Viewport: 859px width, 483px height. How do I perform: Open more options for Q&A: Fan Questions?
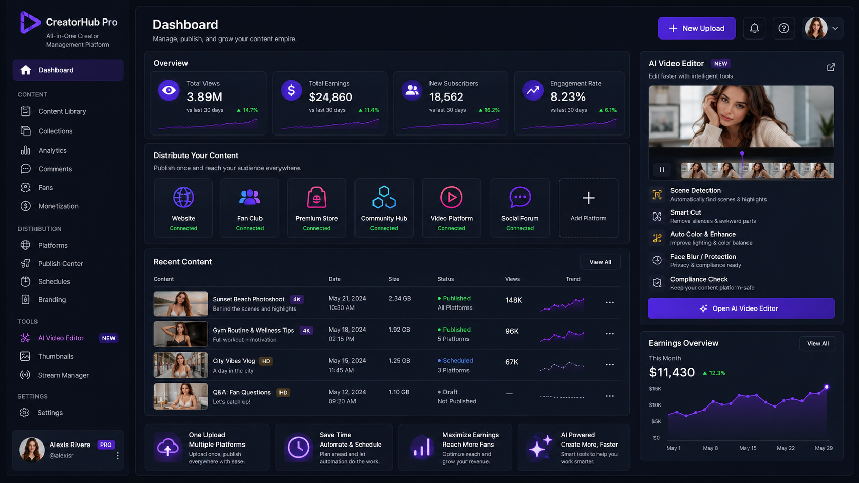[610, 396]
